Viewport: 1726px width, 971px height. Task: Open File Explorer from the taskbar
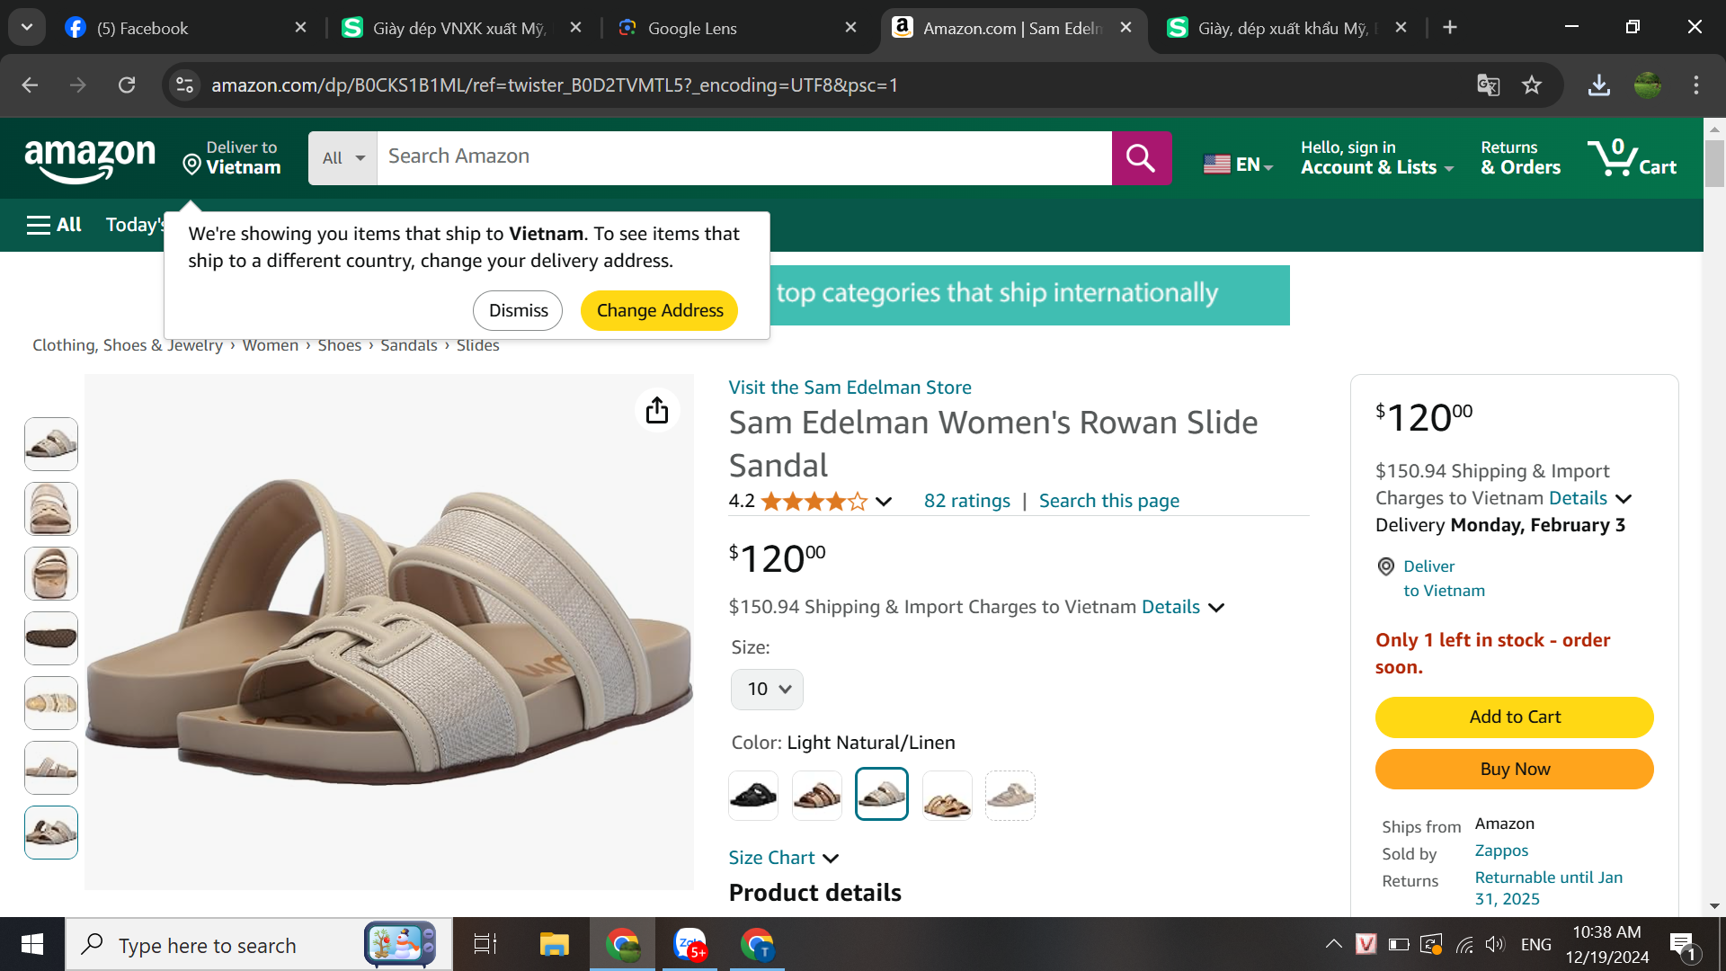pos(554,944)
